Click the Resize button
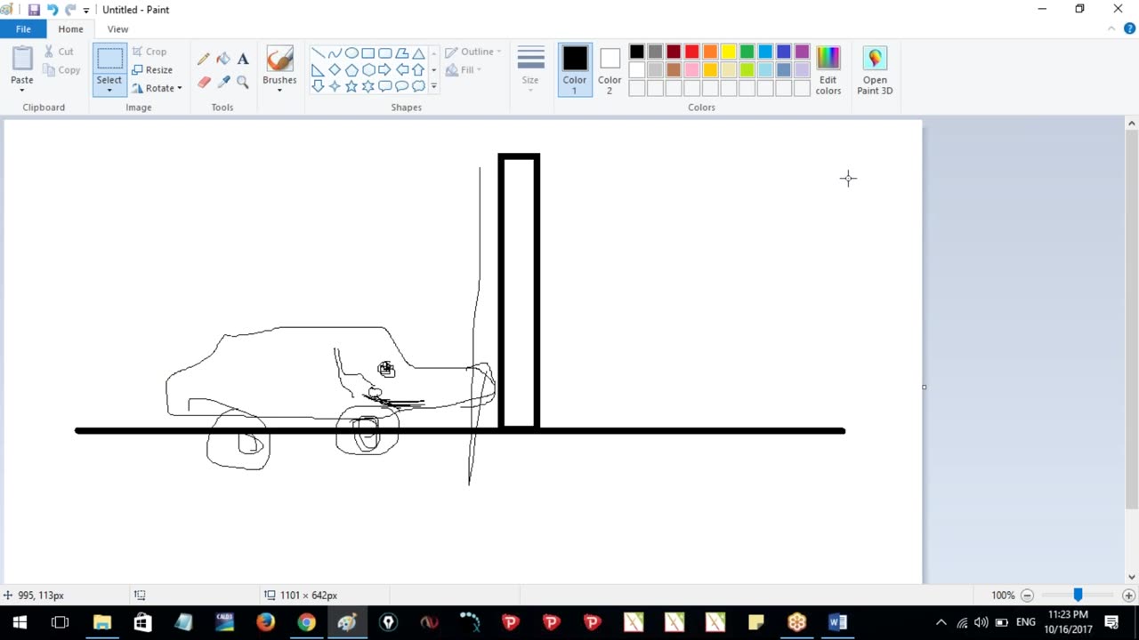Screen dimensions: 1139x640 click(152, 70)
